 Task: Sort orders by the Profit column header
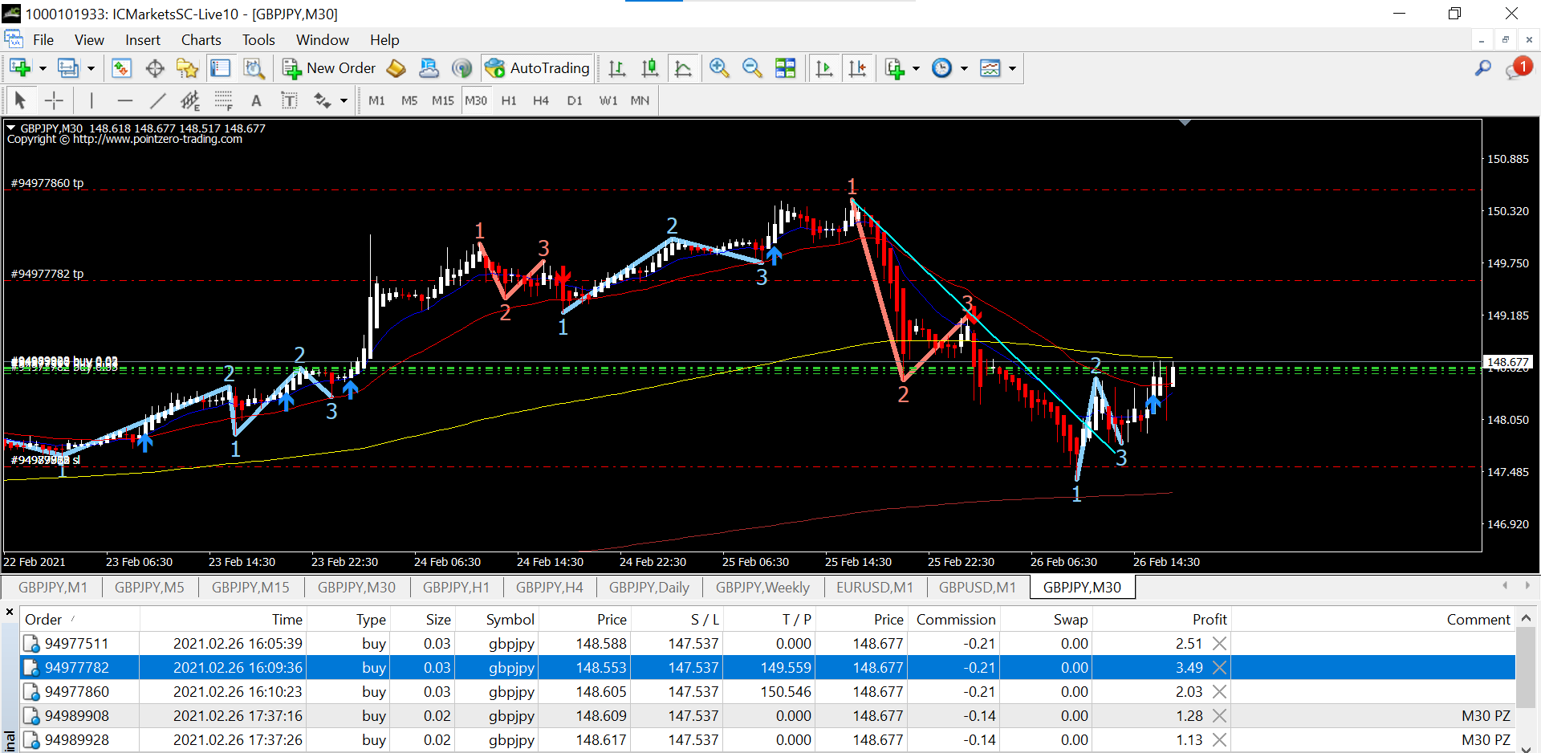click(1160, 620)
